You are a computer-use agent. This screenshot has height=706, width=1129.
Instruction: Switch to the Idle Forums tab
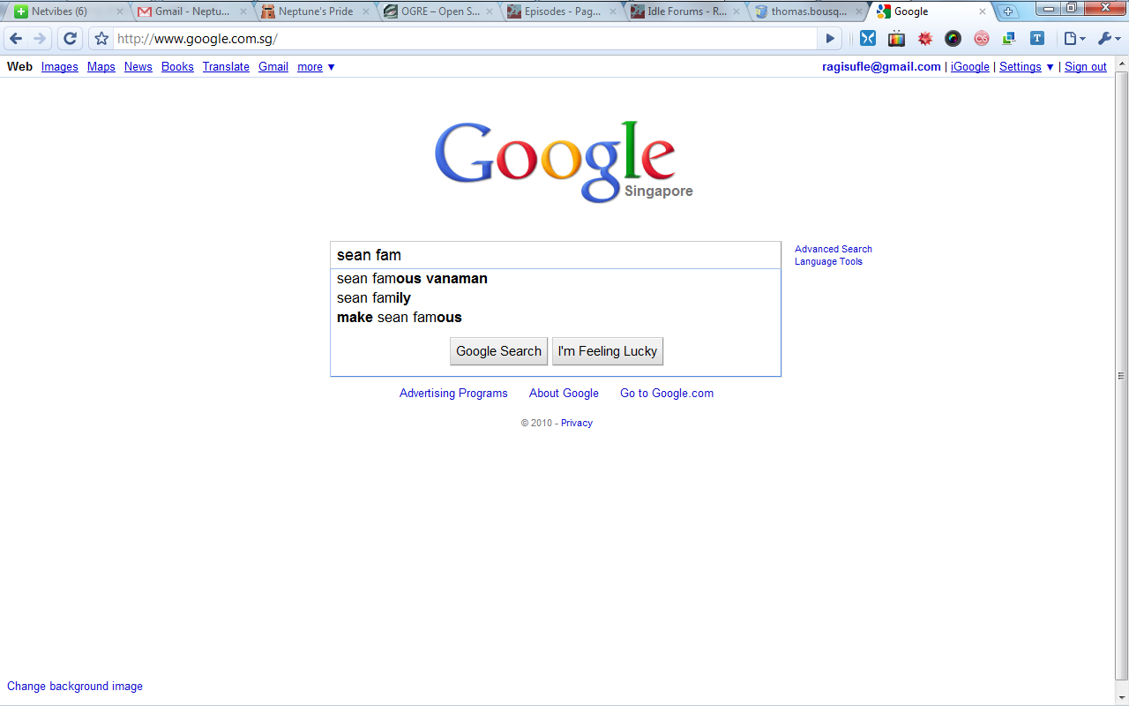point(685,11)
